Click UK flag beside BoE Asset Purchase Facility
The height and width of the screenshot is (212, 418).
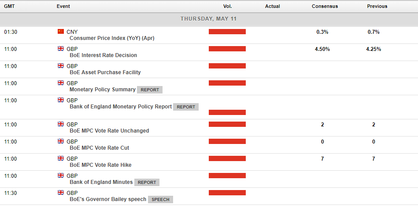[x=61, y=66]
